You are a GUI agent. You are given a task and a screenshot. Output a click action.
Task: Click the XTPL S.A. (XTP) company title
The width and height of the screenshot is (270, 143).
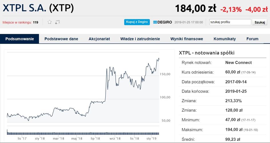click(38, 8)
